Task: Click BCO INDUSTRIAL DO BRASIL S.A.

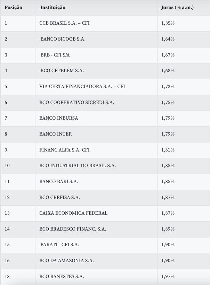Action: tap(78, 165)
